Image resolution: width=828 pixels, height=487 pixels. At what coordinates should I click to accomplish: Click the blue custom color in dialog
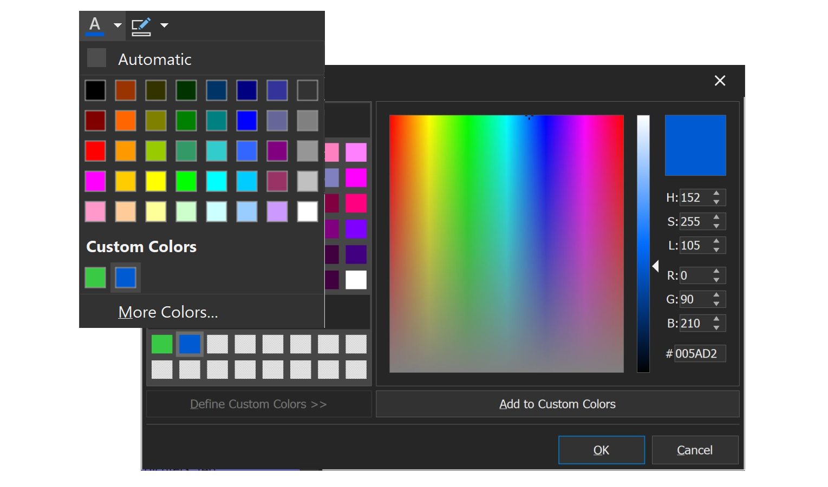(190, 344)
